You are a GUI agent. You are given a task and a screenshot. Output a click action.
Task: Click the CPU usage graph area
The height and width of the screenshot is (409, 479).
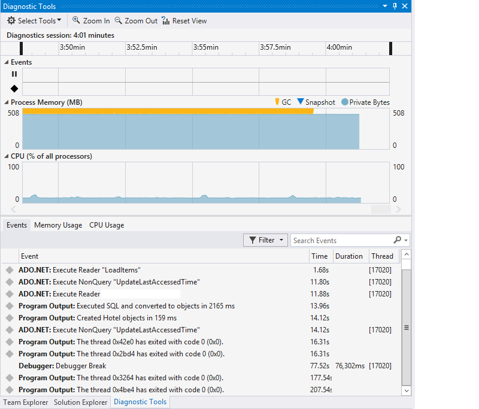[206, 183]
